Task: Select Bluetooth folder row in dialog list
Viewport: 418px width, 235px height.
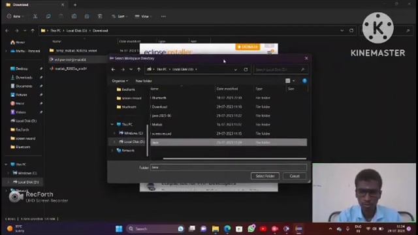Action: coord(229,98)
